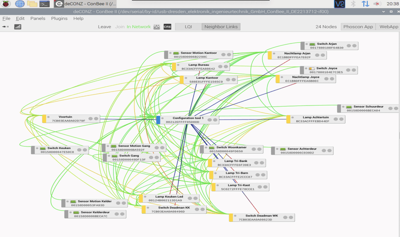Expand second circle on Configuration tool 1

click(x=215, y=120)
